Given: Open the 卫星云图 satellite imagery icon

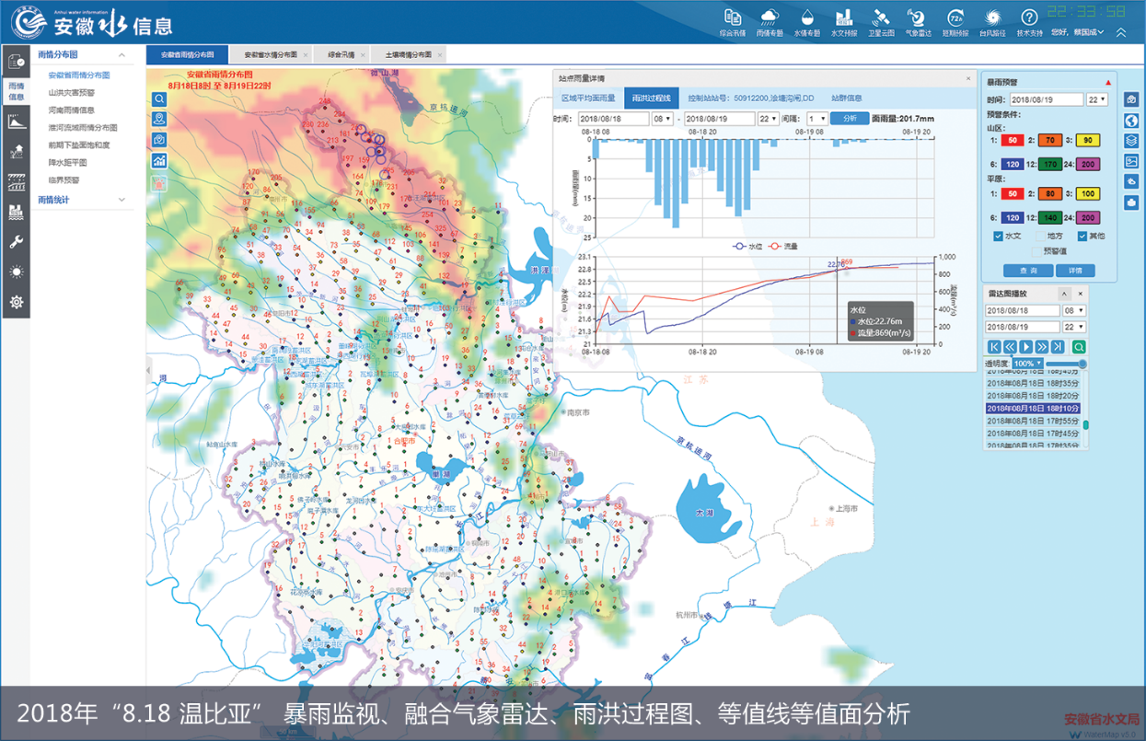Looking at the screenshot, I should tap(881, 17).
